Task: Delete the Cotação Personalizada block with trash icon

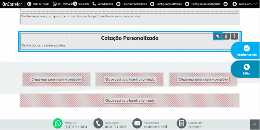Action: [226, 36]
